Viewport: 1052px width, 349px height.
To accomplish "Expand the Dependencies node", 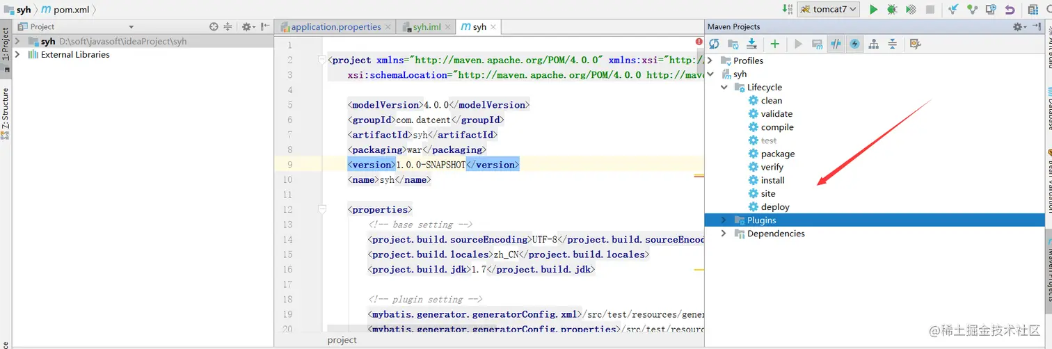I will coord(724,233).
